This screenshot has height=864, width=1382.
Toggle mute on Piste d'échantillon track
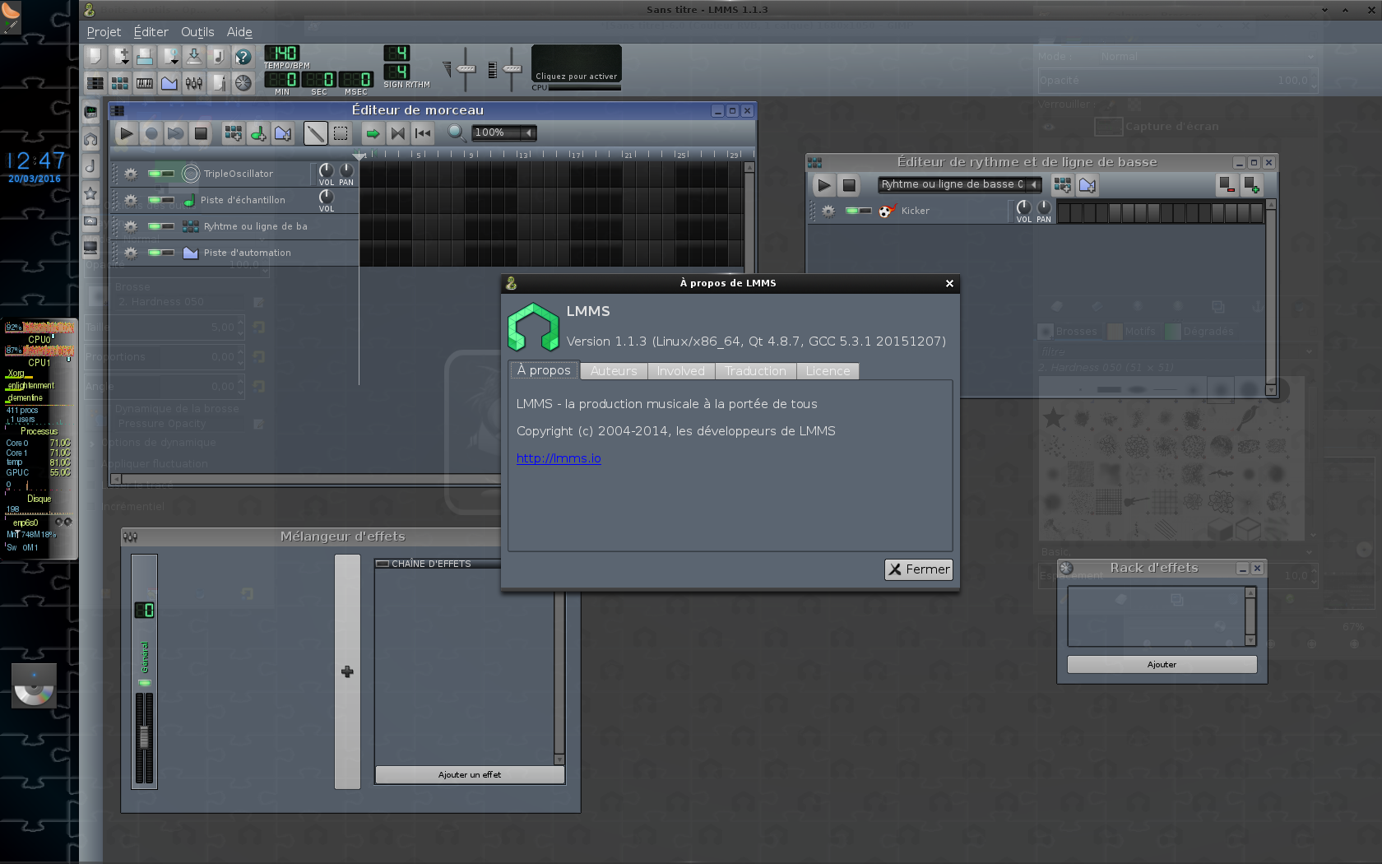[154, 200]
